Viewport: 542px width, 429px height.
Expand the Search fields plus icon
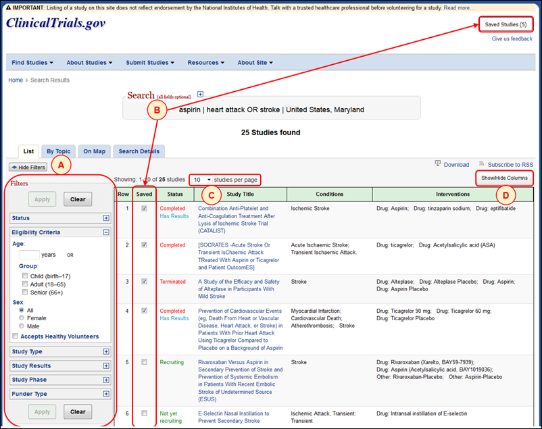click(x=200, y=95)
